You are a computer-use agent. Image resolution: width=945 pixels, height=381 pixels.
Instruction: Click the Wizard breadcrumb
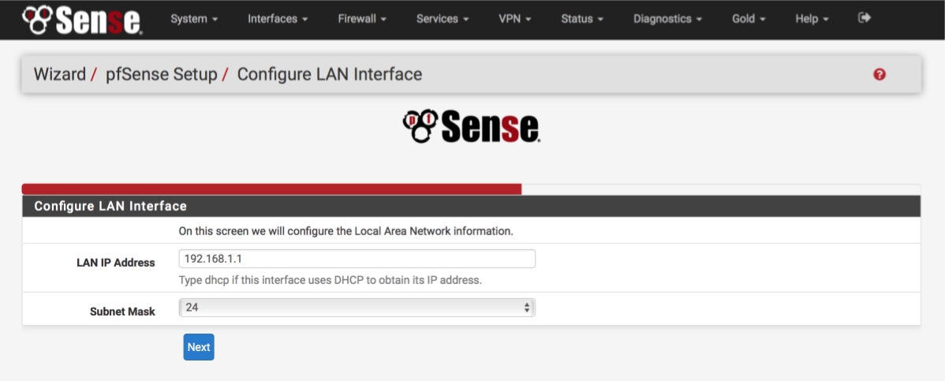(x=60, y=75)
